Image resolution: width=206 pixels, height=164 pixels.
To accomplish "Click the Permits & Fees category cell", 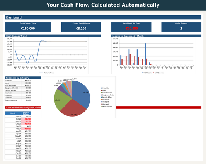I will pos(13,90).
